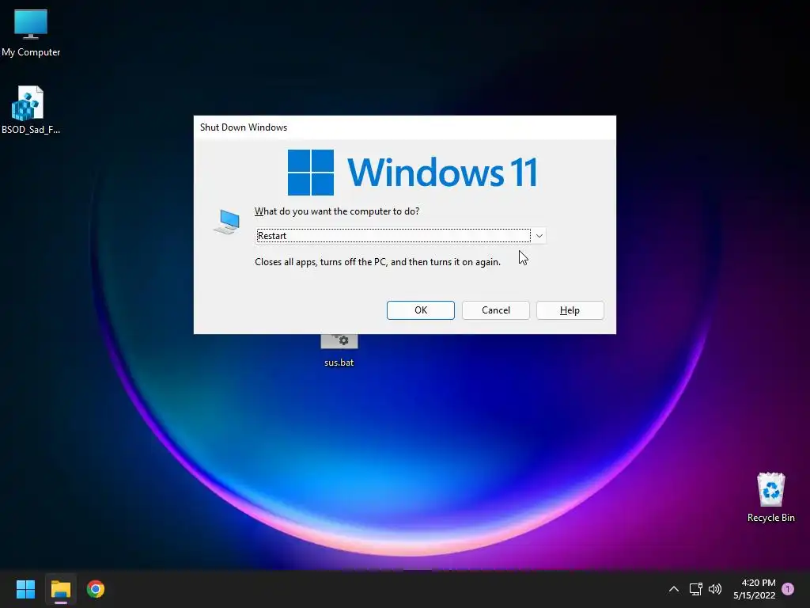Click the computer icon in shutdown dialog
This screenshot has height=608, width=810.
[x=227, y=222]
